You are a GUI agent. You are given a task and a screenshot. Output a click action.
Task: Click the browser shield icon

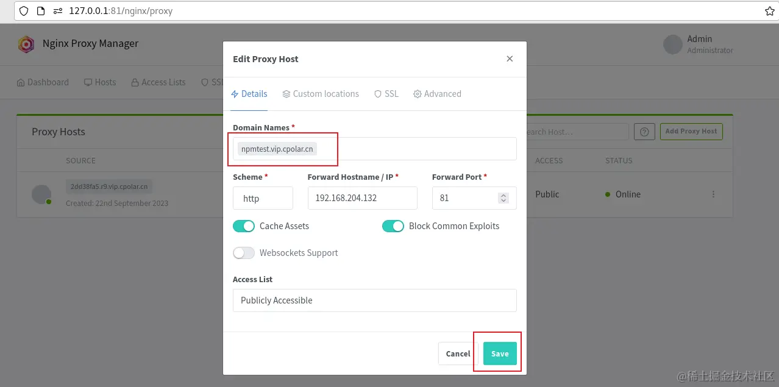pos(24,11)
